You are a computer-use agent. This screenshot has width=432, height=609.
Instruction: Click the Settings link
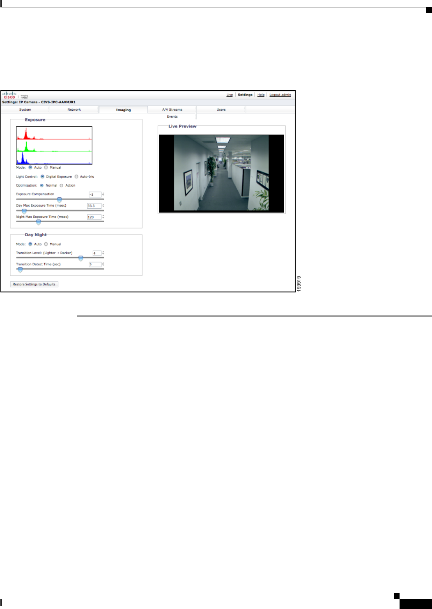click(245, 95)
